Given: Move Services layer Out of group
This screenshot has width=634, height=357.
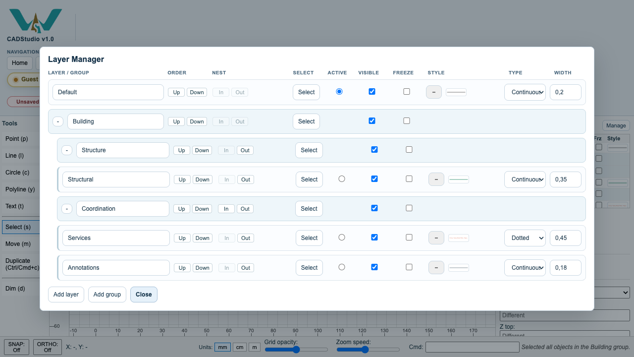Looking at the screenshot, I should 246,238.
